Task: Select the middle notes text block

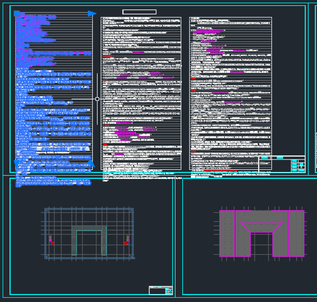Action: [x=141, y=93]
